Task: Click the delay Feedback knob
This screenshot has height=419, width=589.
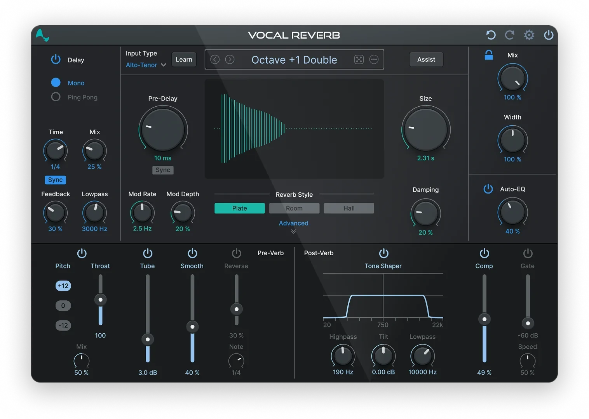Action: (55, 213)
